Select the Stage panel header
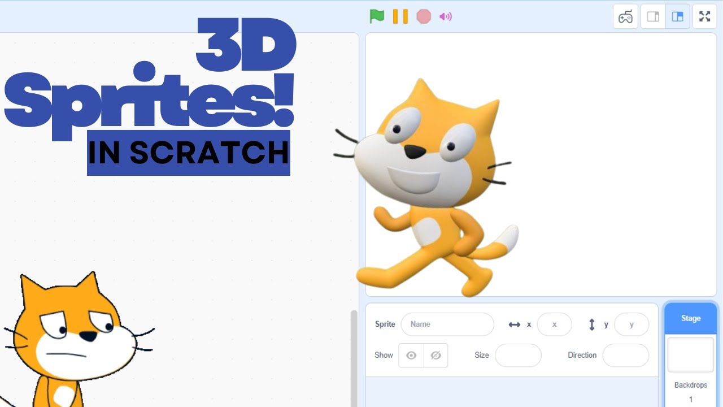The image size is (723, 407). (691, 318)
